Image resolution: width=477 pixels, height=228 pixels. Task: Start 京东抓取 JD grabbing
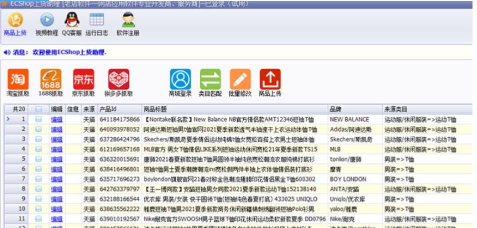(83, 83)
